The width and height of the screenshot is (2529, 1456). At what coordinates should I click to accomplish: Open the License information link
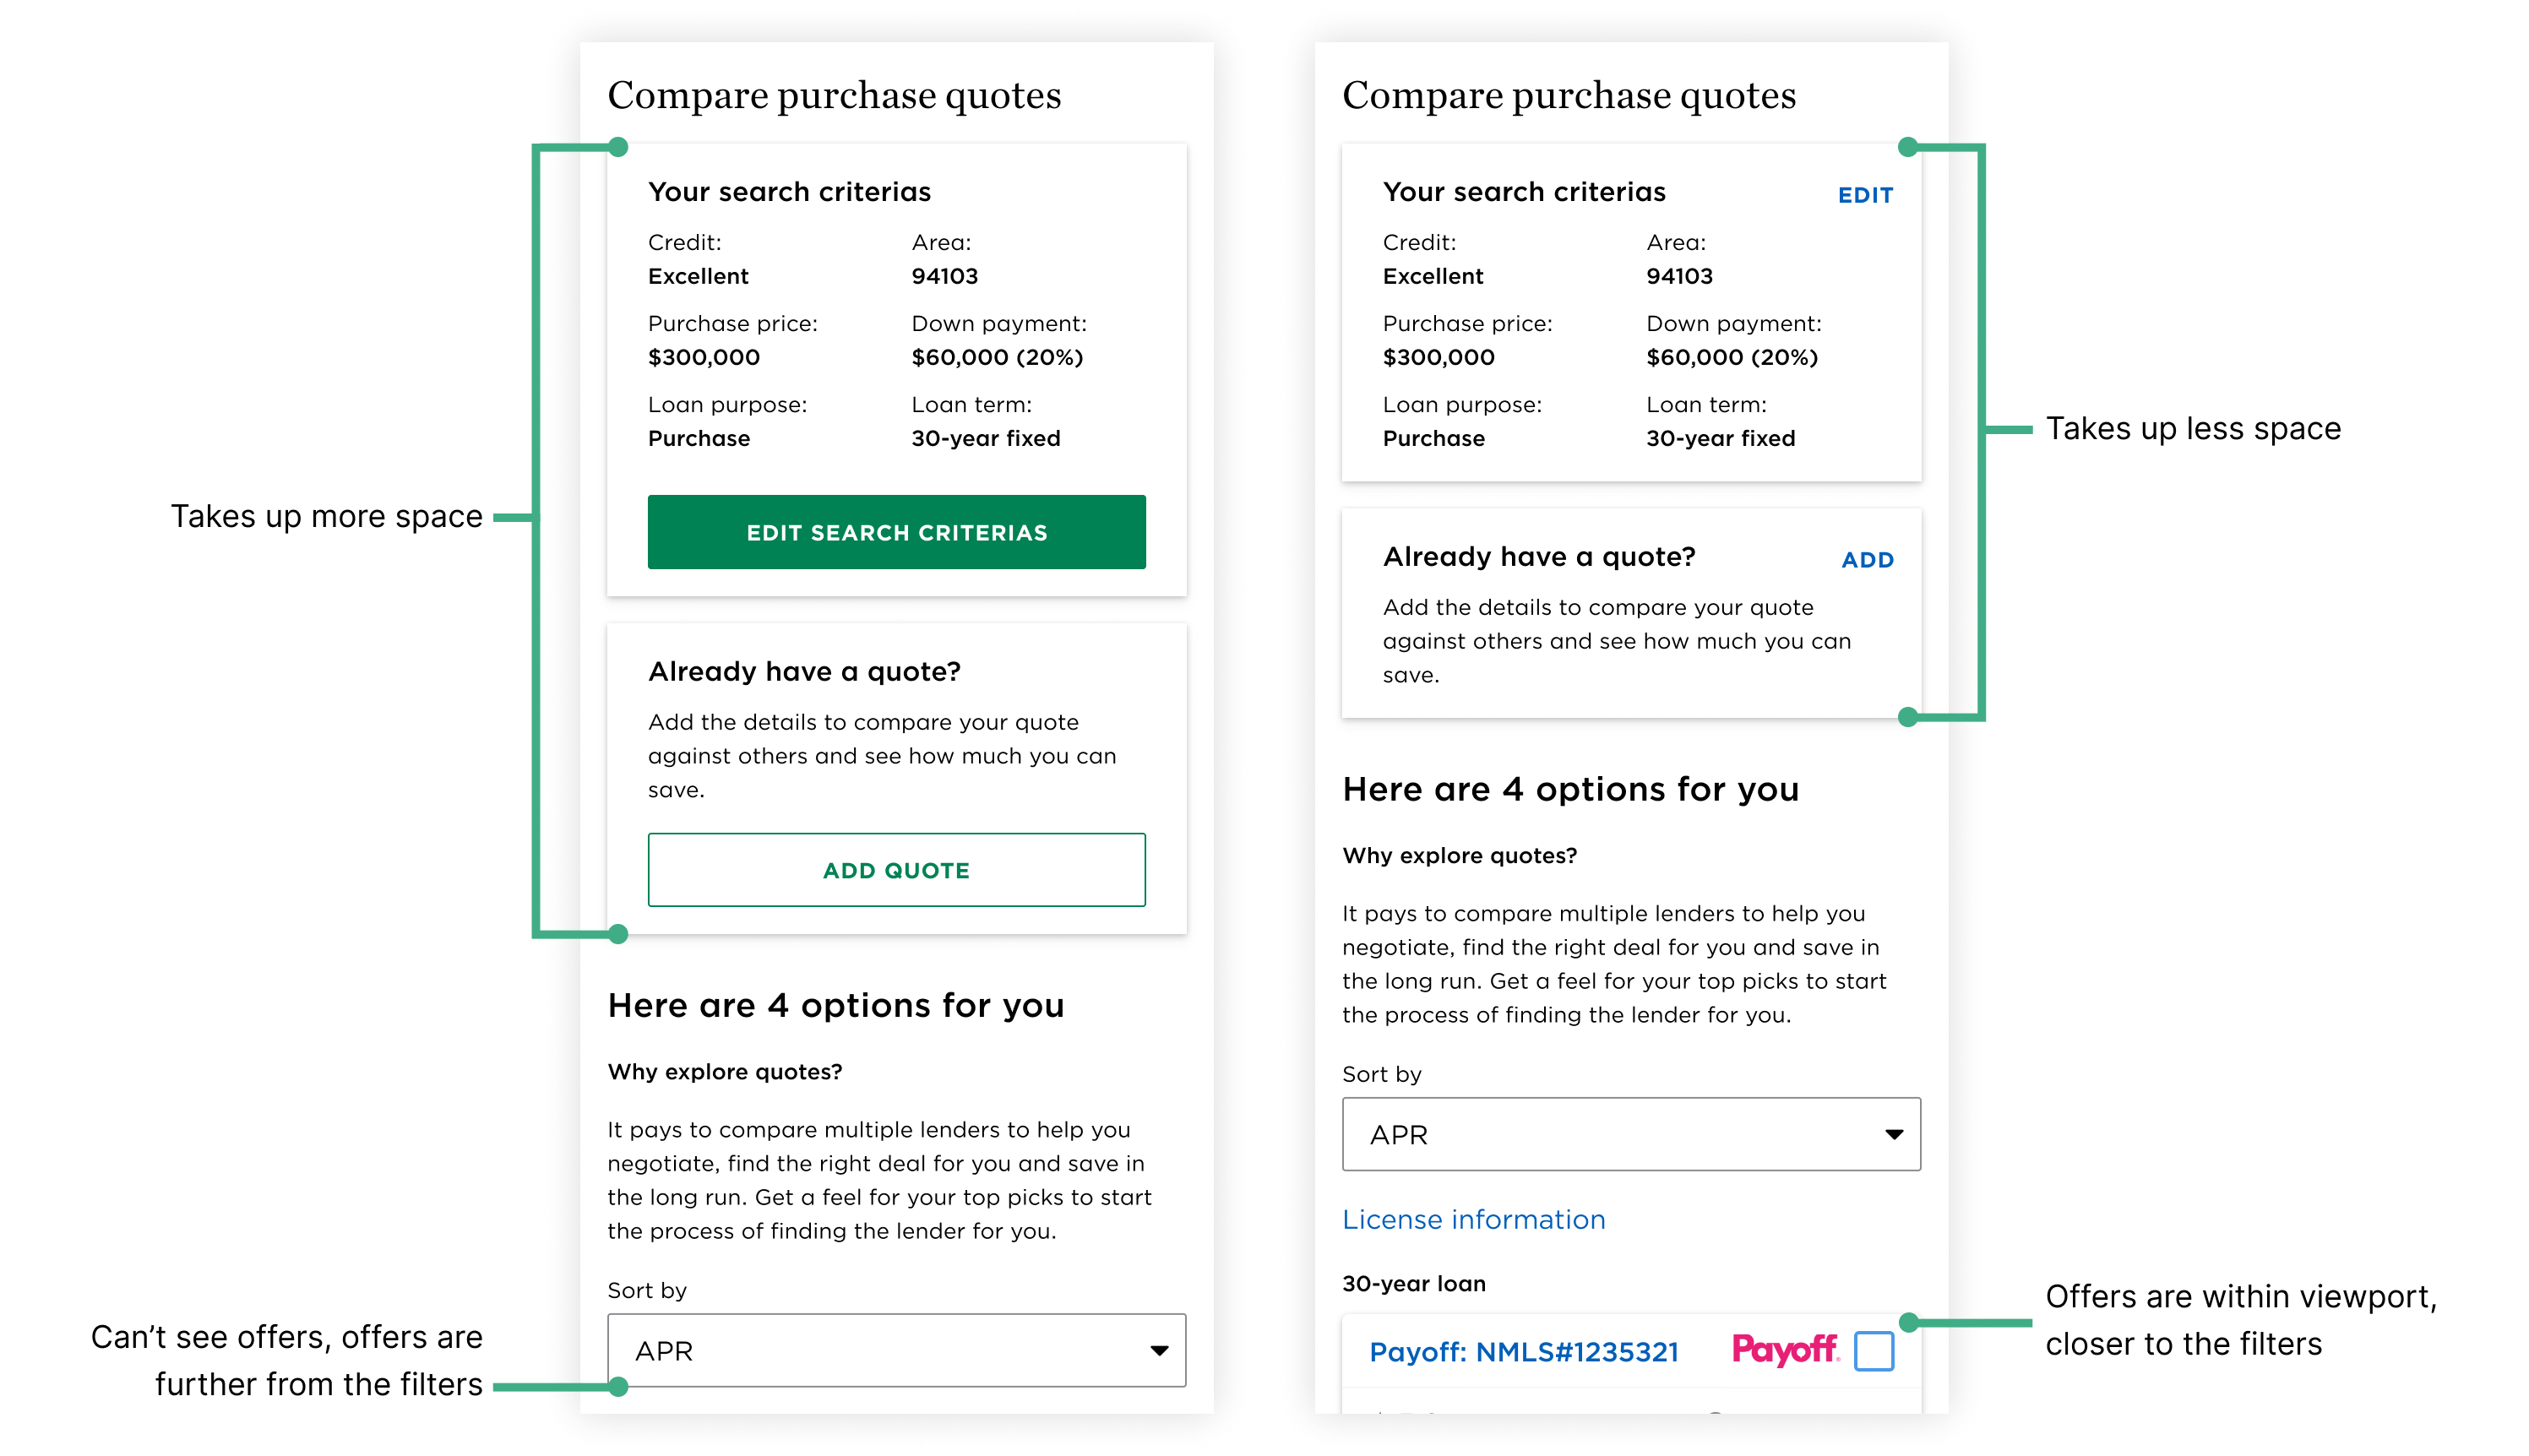[1473, 1219]
